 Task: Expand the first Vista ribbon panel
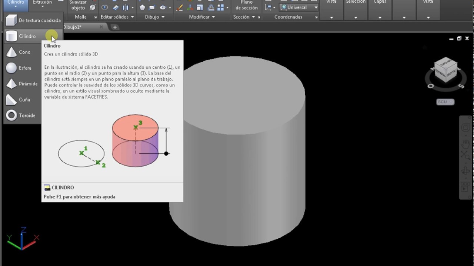pos(331,17)
